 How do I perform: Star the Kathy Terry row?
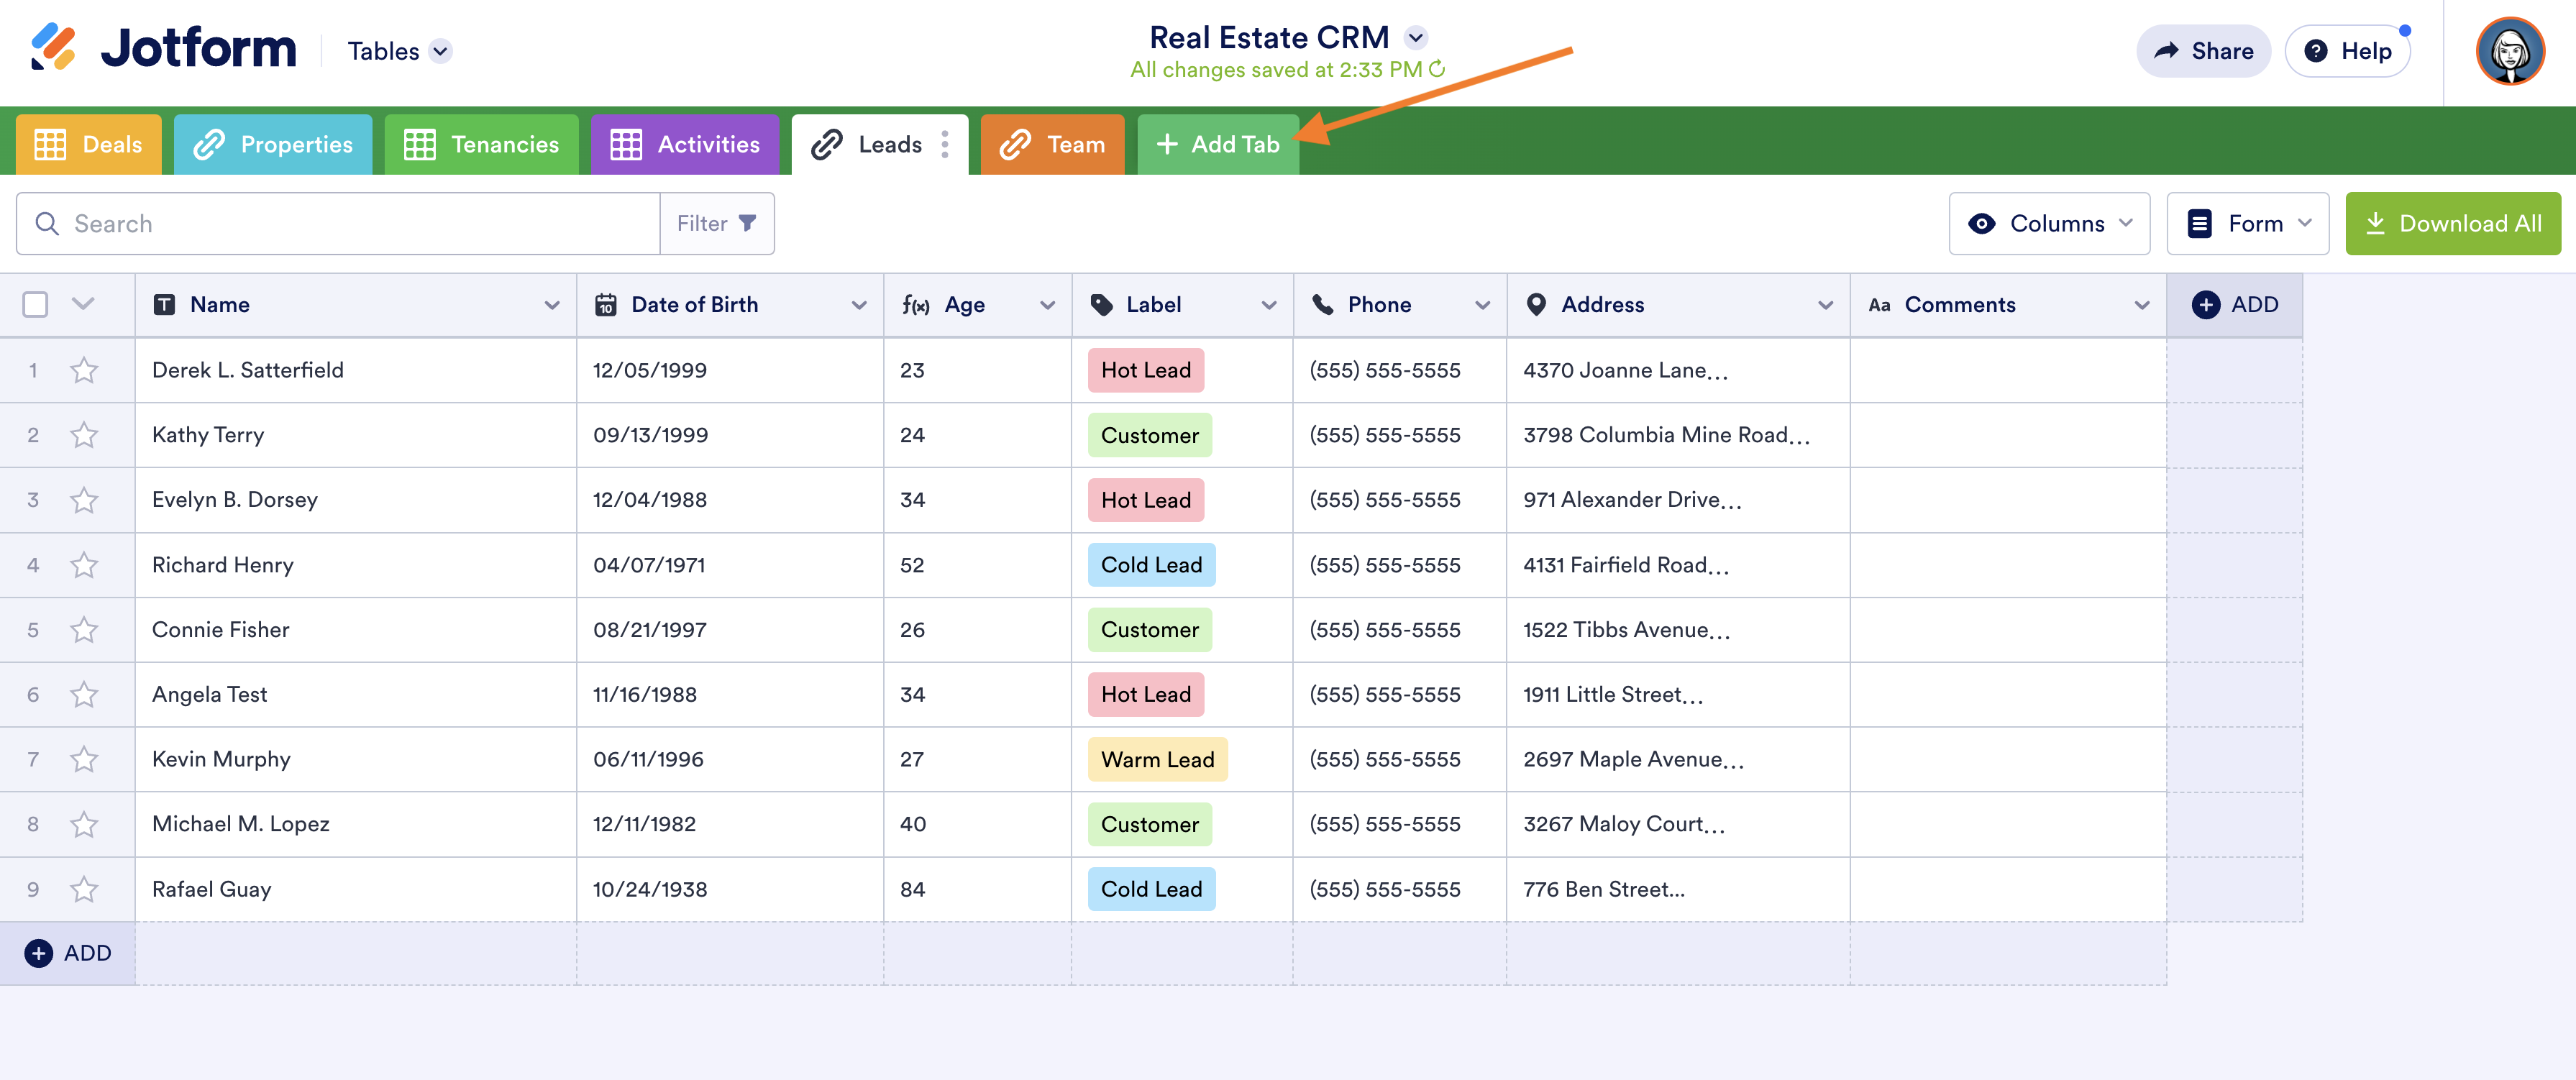(x=84, y=435)
